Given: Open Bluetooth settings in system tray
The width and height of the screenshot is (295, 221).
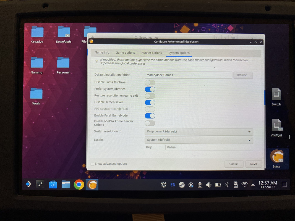Looking at the screenshot, I should [227, 185].
